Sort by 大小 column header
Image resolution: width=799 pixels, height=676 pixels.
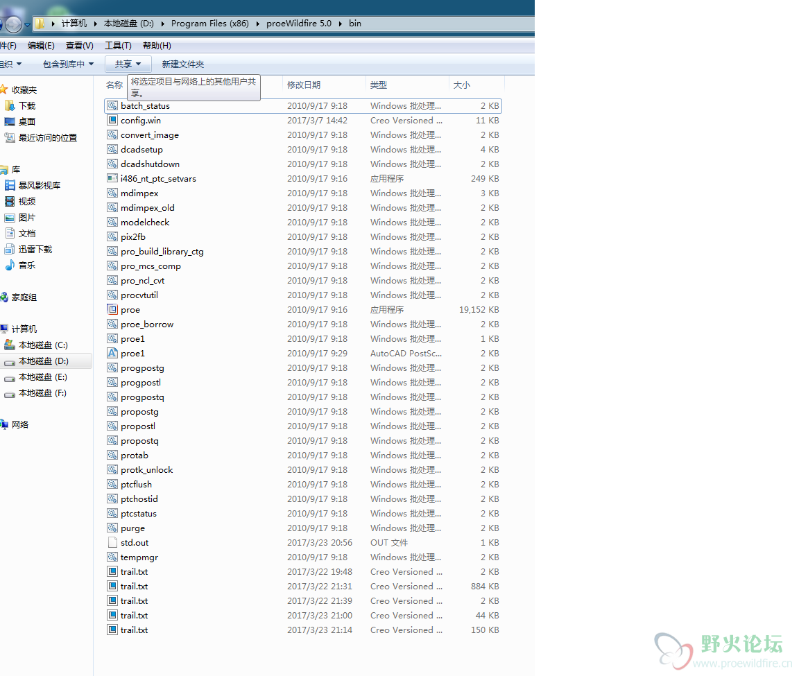pos(476,85)
